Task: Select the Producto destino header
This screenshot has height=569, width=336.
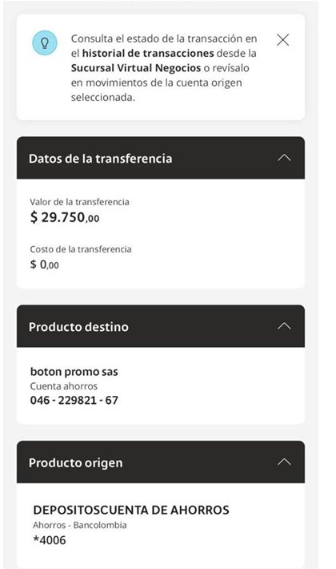Action: [x=161, y=326]
